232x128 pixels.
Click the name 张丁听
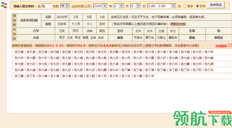31,76
